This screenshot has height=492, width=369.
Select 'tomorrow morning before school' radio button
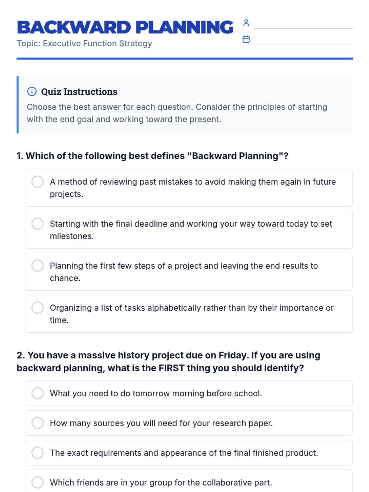point(38,393)
